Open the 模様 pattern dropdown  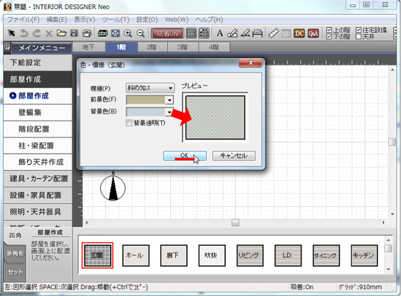(149, 88)
